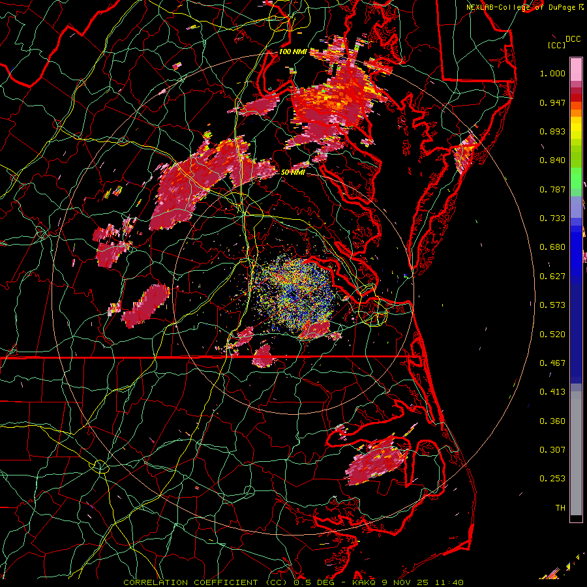
Task: Click the 0.360 legend value
Action: click(x=552, y=421)
